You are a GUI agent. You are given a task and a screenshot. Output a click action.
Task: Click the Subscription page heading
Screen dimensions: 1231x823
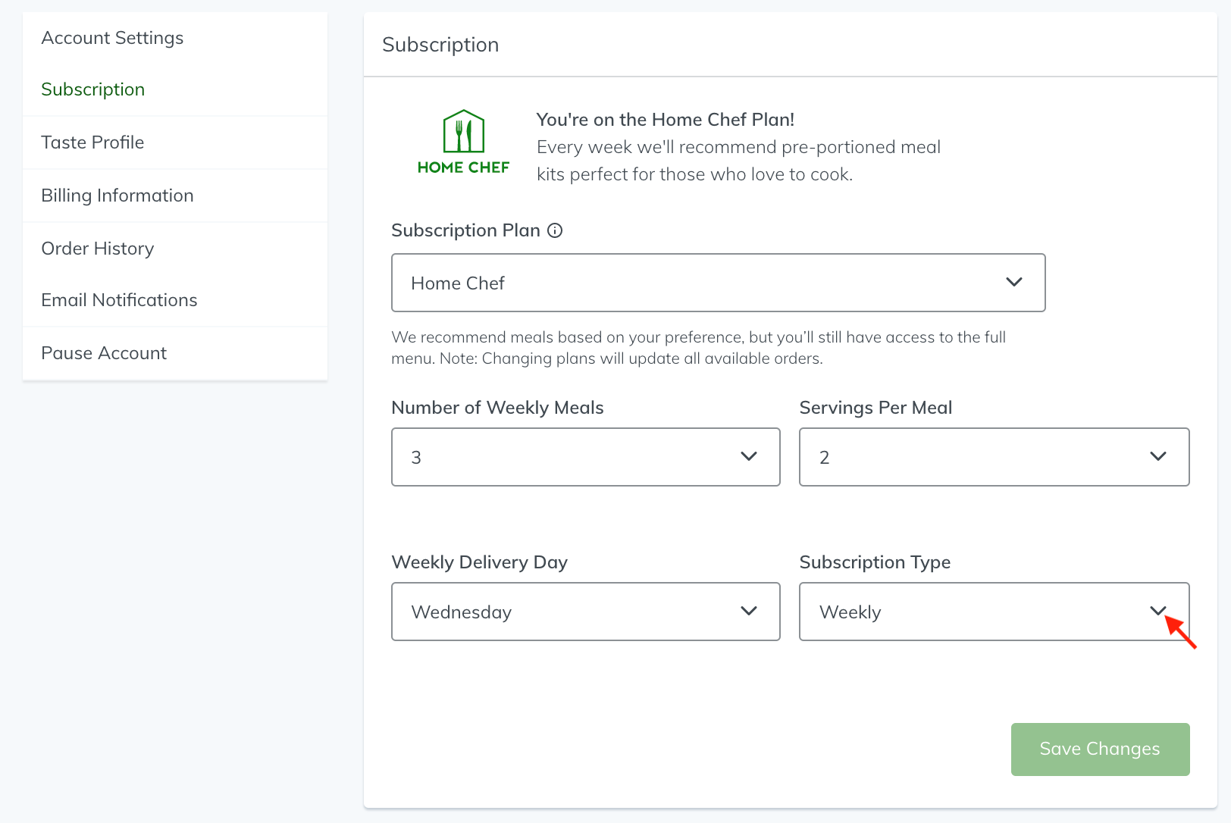440,45
